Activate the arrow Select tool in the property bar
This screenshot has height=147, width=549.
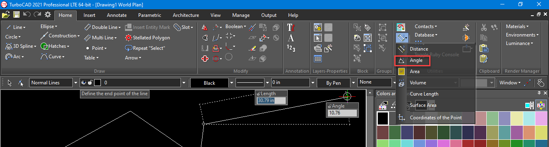[x=10, y=83]
